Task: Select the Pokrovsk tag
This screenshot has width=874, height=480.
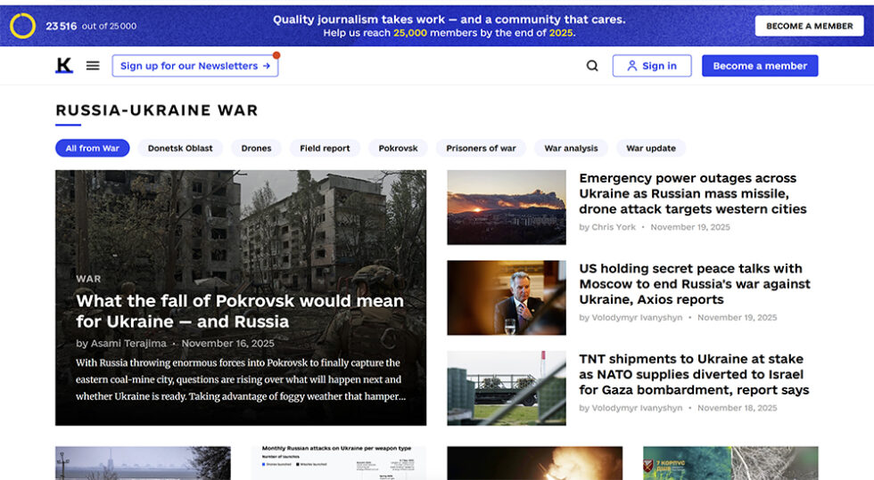Action: [x=398, y=148]
